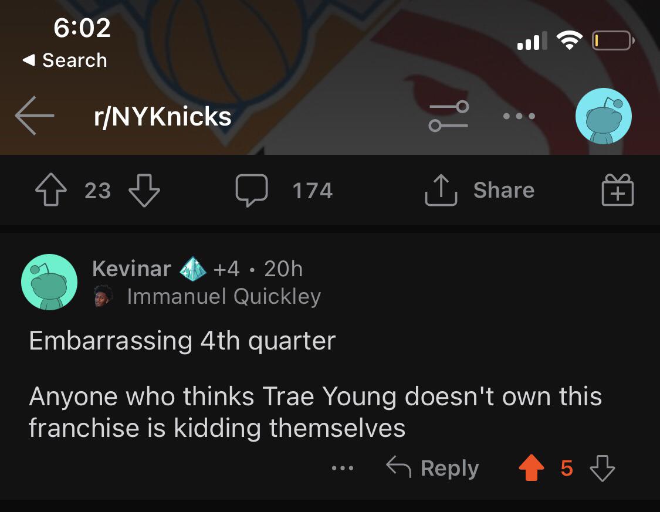Open the three-dot overflow menu in header
This screenshot has width=660, height=512.
tap(519, 116)
